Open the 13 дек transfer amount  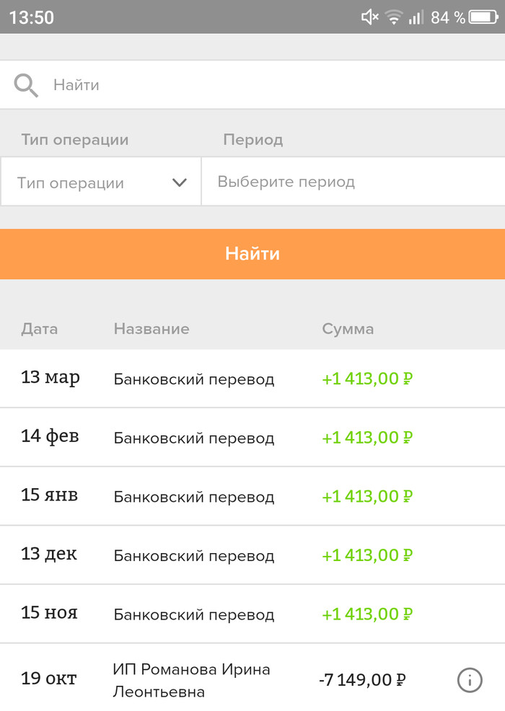(x=367, y=555)
